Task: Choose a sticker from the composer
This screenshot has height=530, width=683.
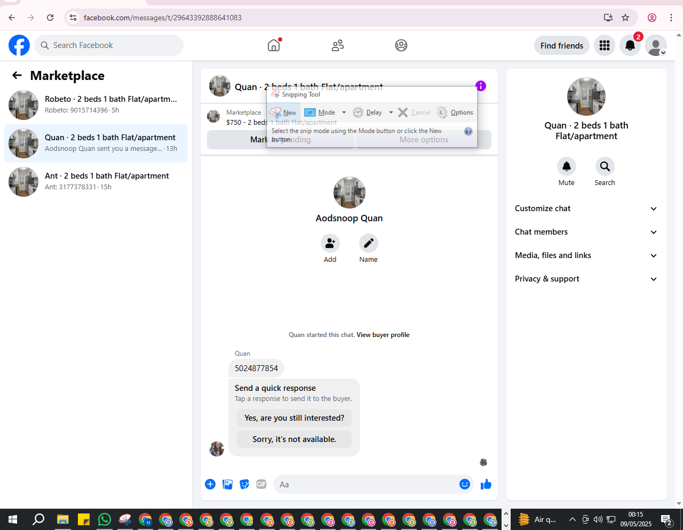Action: pos(244,484)
